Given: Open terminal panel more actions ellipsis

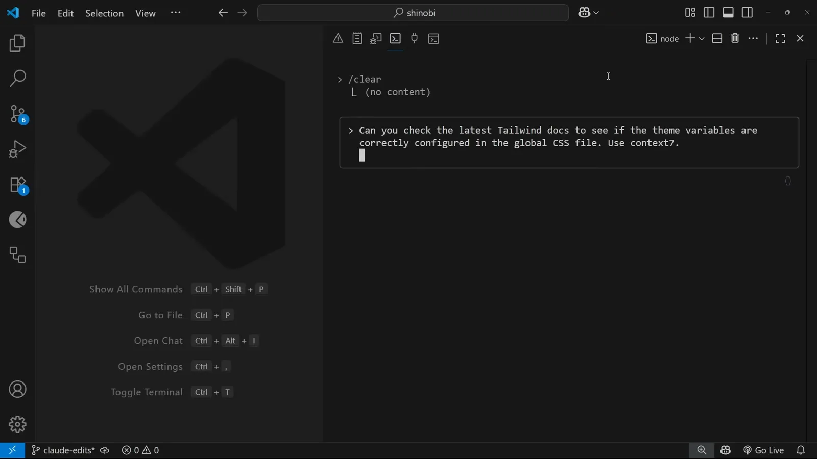Looking at the screenshot, I should coord(754,39).
